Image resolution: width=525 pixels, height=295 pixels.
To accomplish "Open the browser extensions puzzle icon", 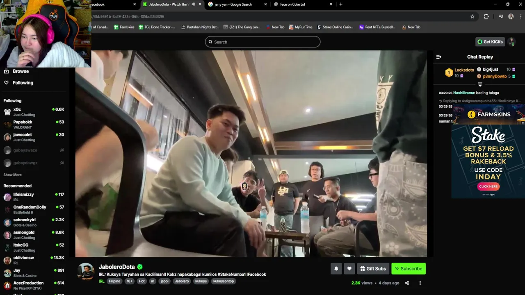I will click(x=486, y=16).
